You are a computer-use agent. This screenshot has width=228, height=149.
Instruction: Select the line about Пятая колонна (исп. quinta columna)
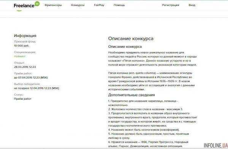coord(150,73)
